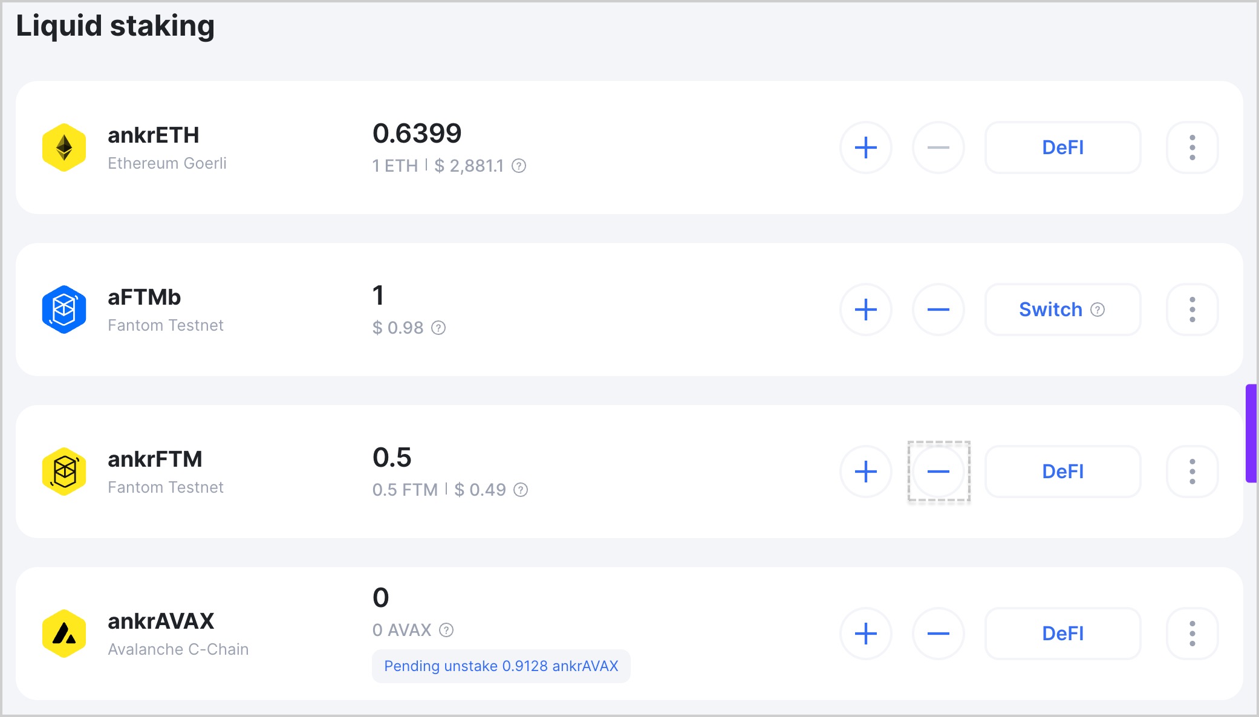1259x717 pixels.
Task: Click the plus button for ankrAVAX
Action: (865, 634)
